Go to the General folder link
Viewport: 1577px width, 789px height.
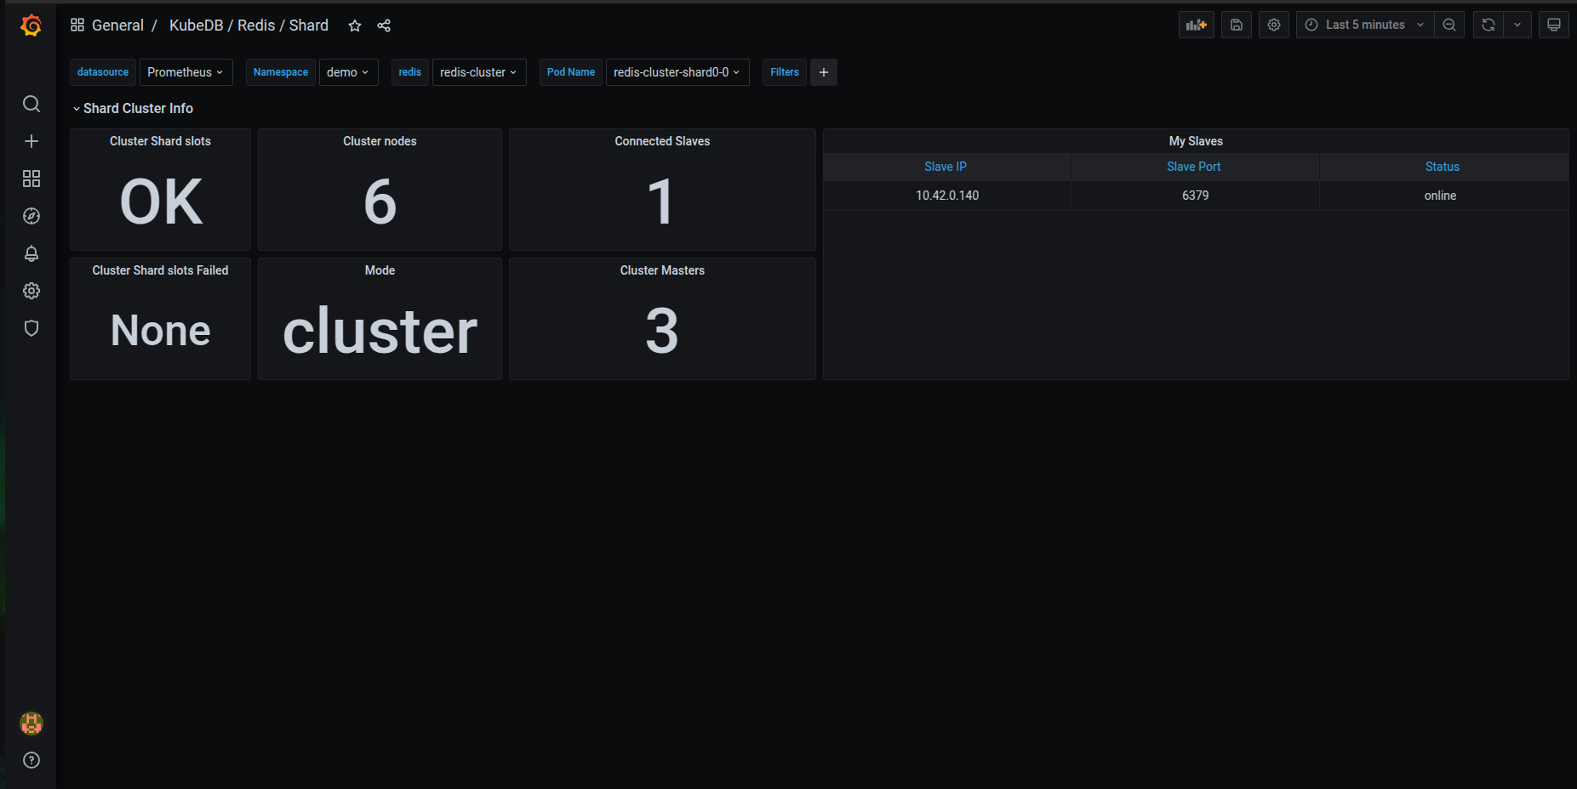coord(117,26)
